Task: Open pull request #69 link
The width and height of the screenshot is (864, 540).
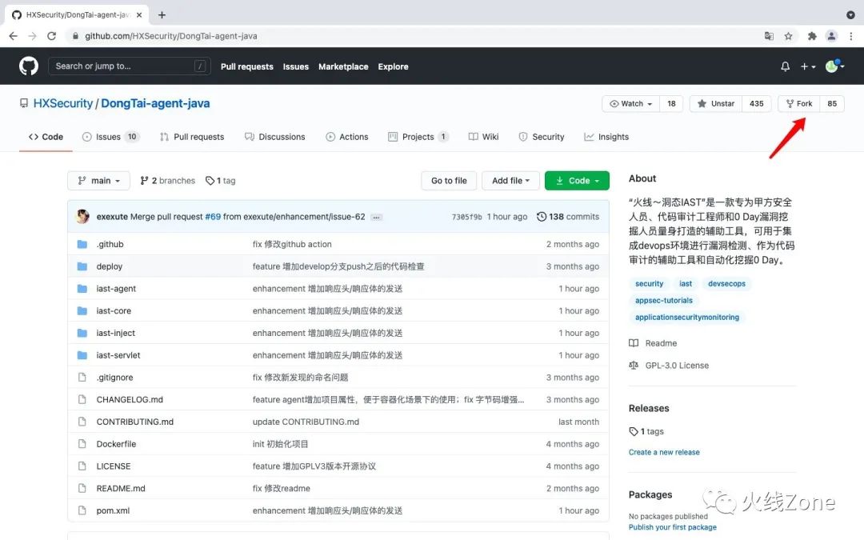Action: [x=213, y=217]
